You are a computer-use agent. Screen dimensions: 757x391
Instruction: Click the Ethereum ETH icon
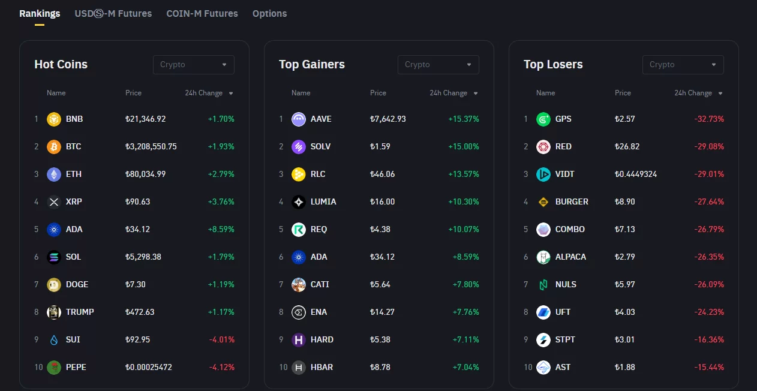[54, 174]
